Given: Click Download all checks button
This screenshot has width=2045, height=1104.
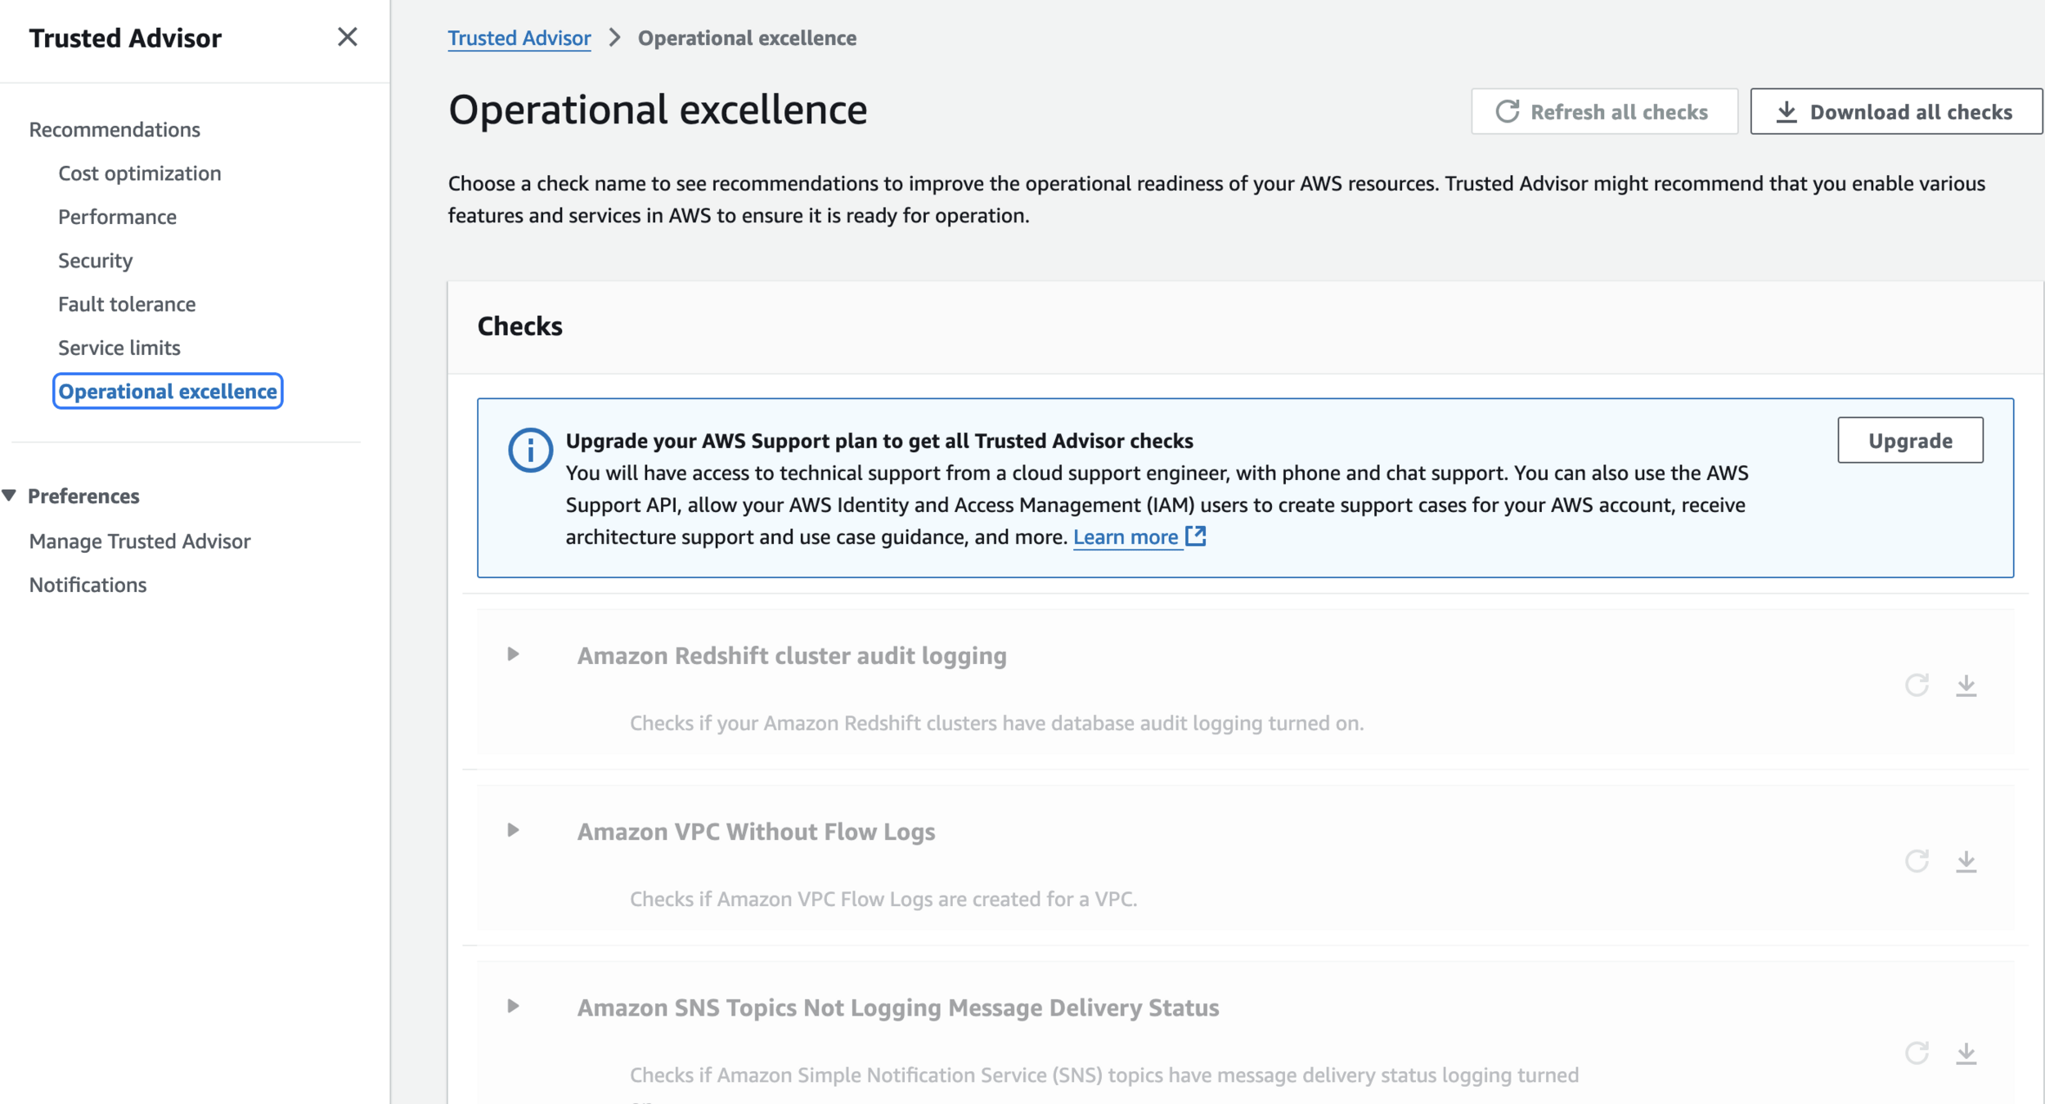Looking at the screenshot, I should [1895, 112].
